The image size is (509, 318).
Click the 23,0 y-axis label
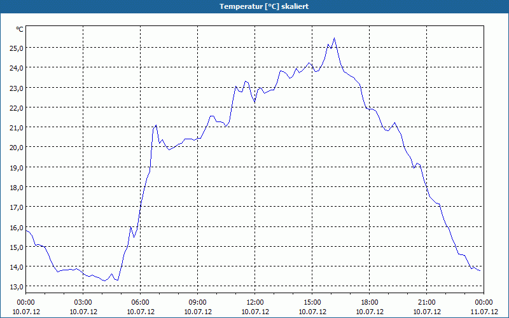[x=17, y=88]
